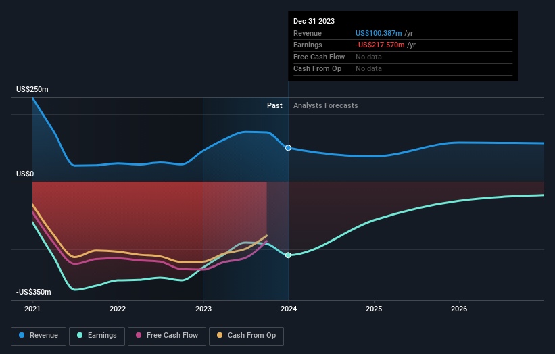Image resolution: width=555 pixels, height=354 pixels.
Task: Click the 2026 x-axis label
Action: 459,309
